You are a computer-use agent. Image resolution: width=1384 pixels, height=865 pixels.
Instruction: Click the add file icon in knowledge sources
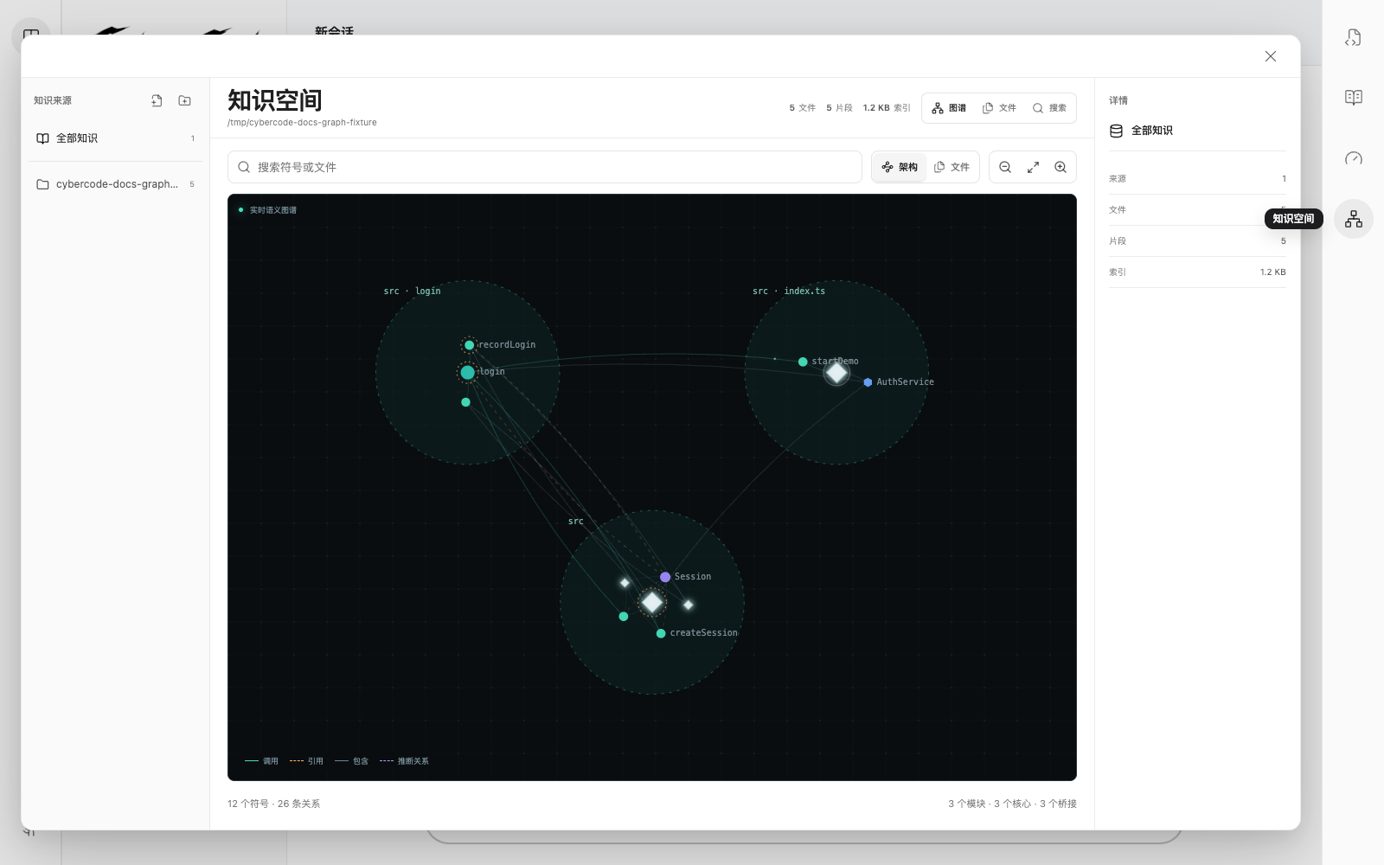pyautogui.click(x=157, y=100)
